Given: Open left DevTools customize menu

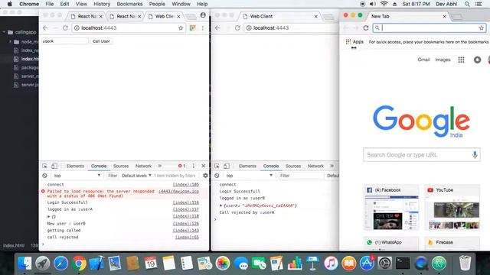Looking at the screenshot, I should tap(194, 166).
